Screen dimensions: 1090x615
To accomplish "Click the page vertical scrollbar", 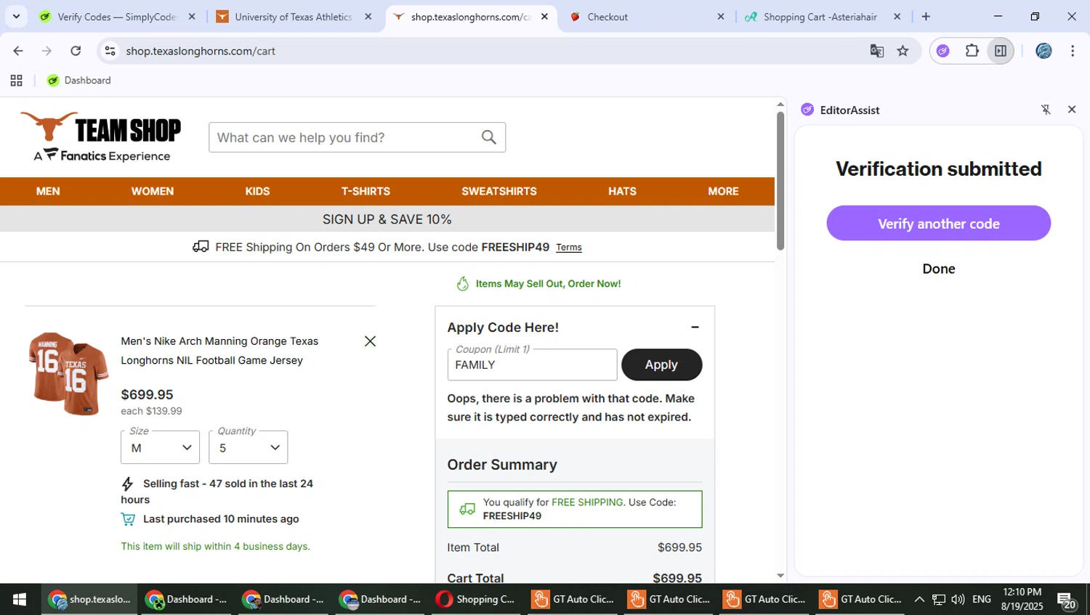I will pyautogui.click(x=780, y=180).
